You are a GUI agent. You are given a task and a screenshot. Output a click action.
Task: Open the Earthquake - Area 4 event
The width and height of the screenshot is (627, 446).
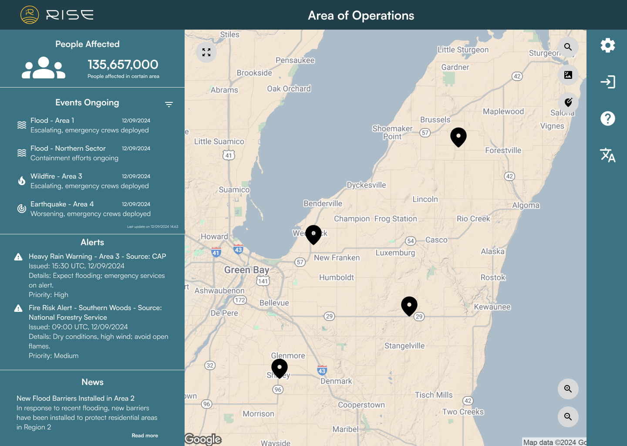pyautogui.click(x=90, y=209)
